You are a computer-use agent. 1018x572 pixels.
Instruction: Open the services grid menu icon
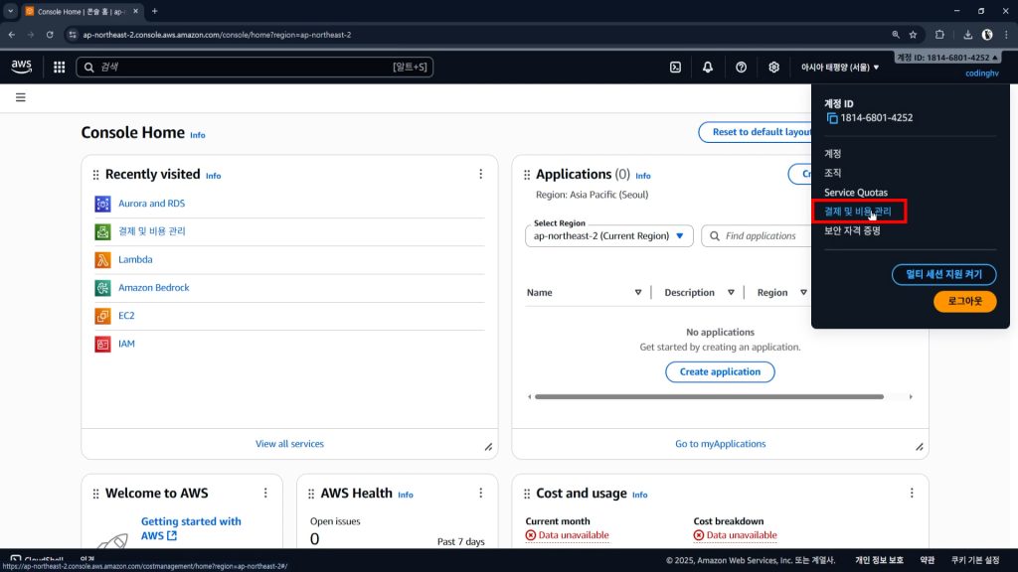point(59,67)
